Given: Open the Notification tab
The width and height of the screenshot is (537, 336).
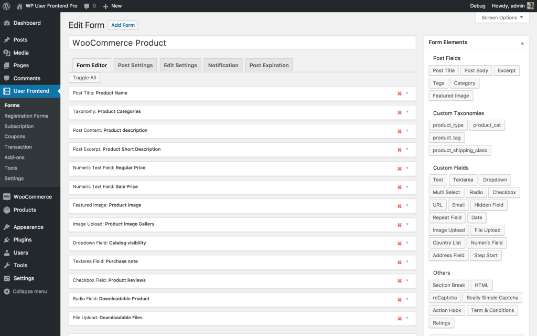Looking at the screenshot, I should pyautogui.click(x=223, y=65).
